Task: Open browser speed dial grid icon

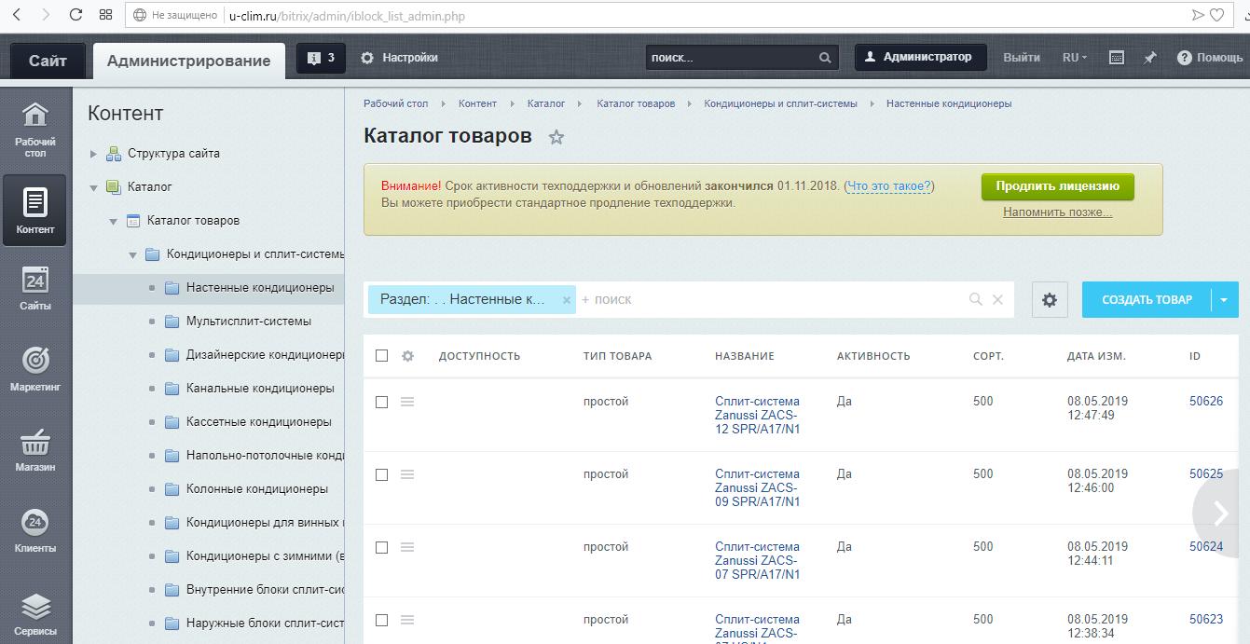Action: [105, 15]
